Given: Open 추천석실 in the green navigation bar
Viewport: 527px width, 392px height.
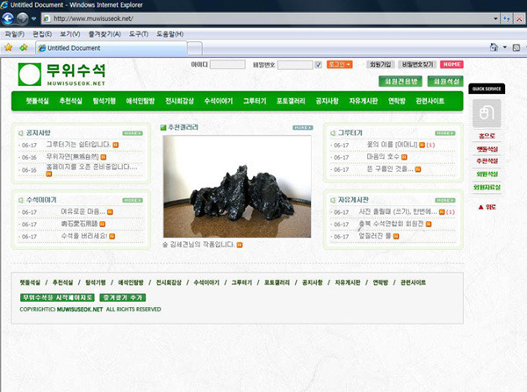Looking at the screenshot, I should coord(70,101).
